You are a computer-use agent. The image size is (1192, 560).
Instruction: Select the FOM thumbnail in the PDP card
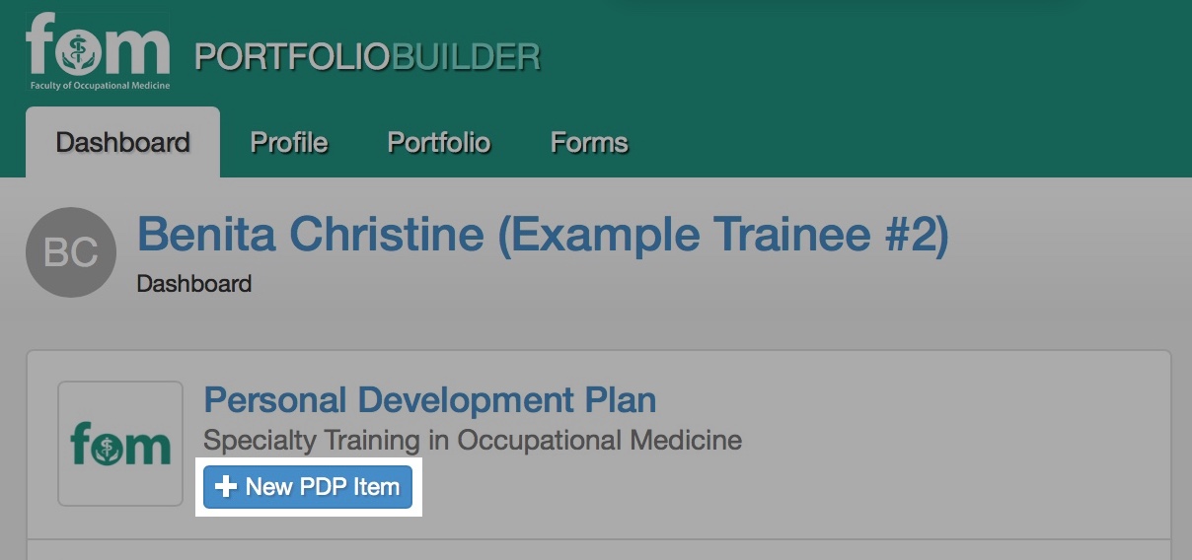coord(120,444)
